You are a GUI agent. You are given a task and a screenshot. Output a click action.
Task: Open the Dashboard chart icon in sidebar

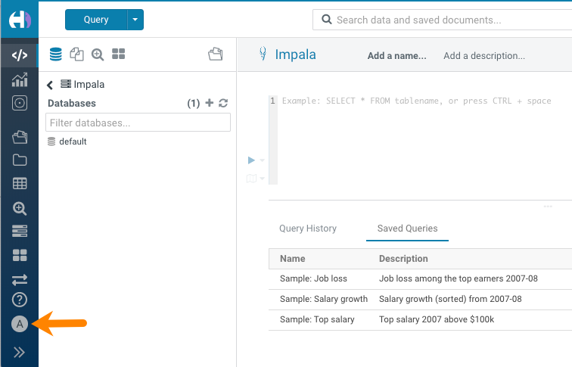(20, 79)
